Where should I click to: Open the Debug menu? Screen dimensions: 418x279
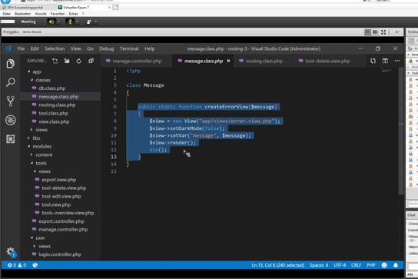tap(106, 48)
